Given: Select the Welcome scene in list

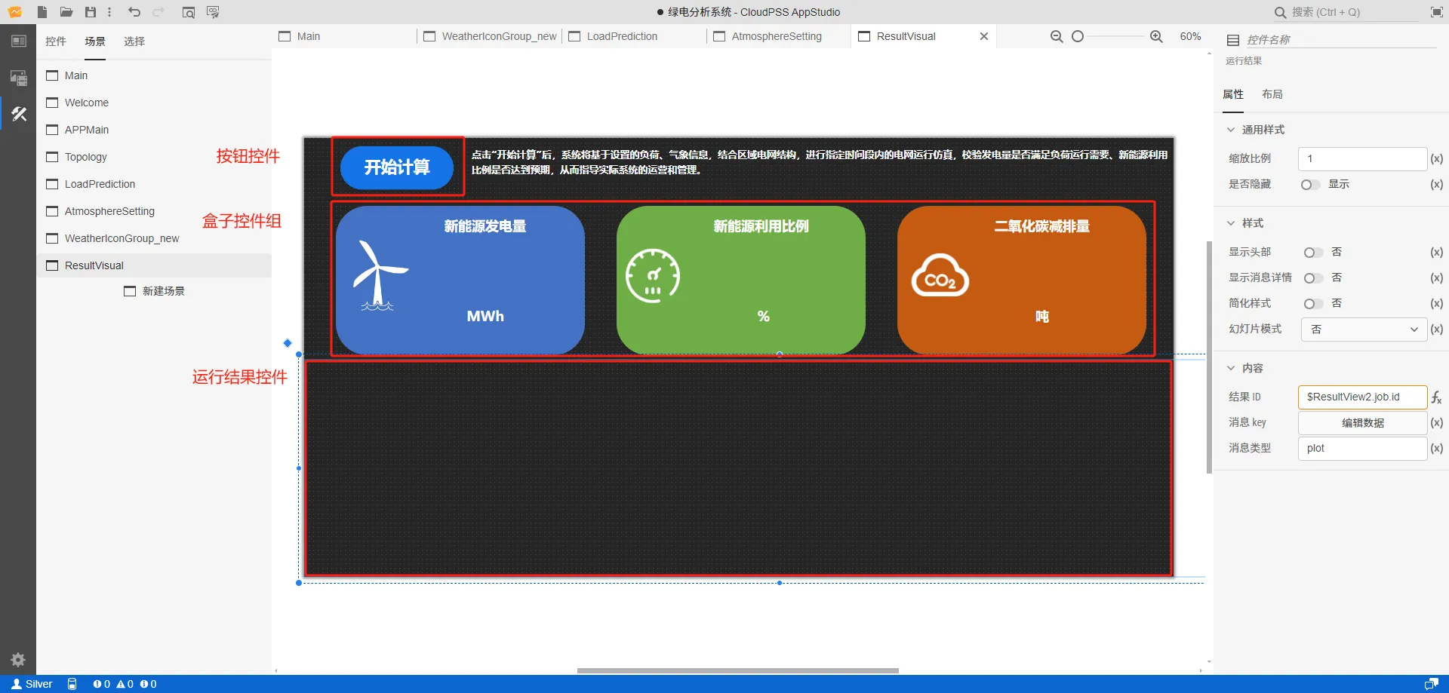Looking at the screenshot, I should pyautogui.click(x=154, y=103).
